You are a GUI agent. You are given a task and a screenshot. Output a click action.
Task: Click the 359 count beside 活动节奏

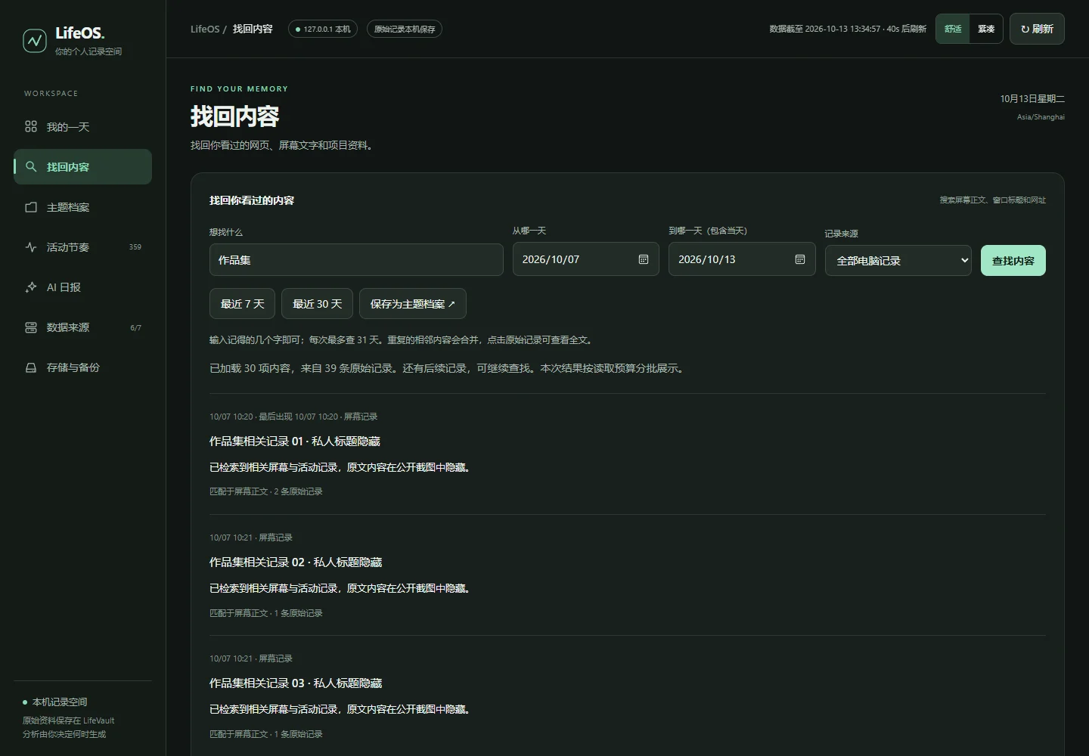pyautogui.click(x=135, y=247)
